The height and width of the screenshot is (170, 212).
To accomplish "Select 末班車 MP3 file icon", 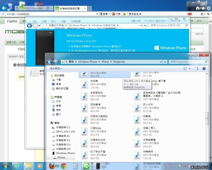I will tap(84, 84).
